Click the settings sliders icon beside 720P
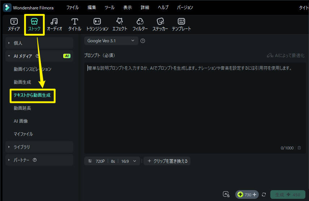Screen dimensions: 309x201 90,161
